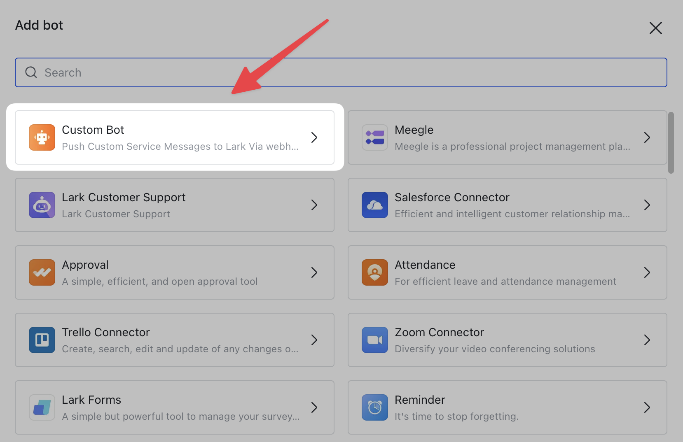Click 'Diversify your video conferencing solutions' text
This screenshot has width=683, height=442.
click(x=495, y=349)
